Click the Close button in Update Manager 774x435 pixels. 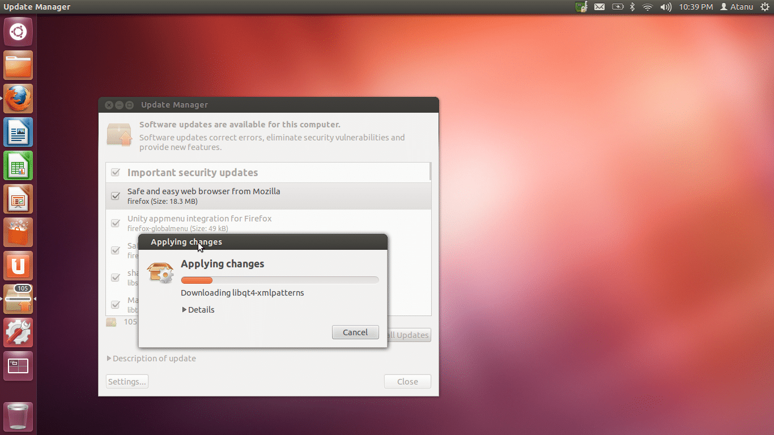[407, 382]
